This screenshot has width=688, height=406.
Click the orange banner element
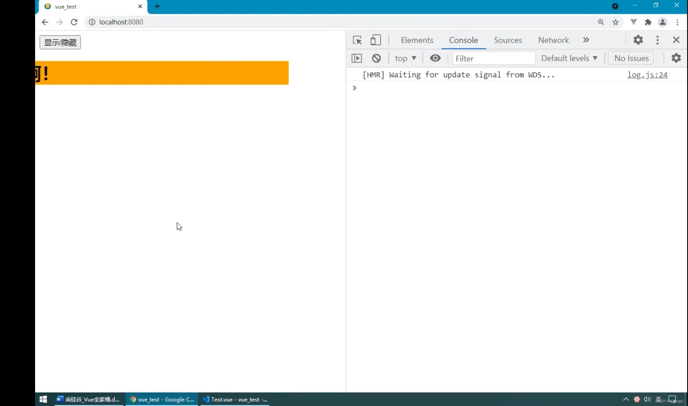point(162,73)
